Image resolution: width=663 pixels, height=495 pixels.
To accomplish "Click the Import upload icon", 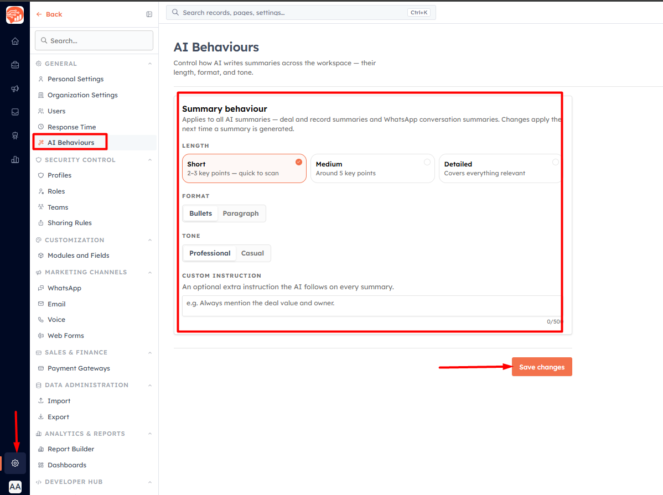I will [41, 400].
